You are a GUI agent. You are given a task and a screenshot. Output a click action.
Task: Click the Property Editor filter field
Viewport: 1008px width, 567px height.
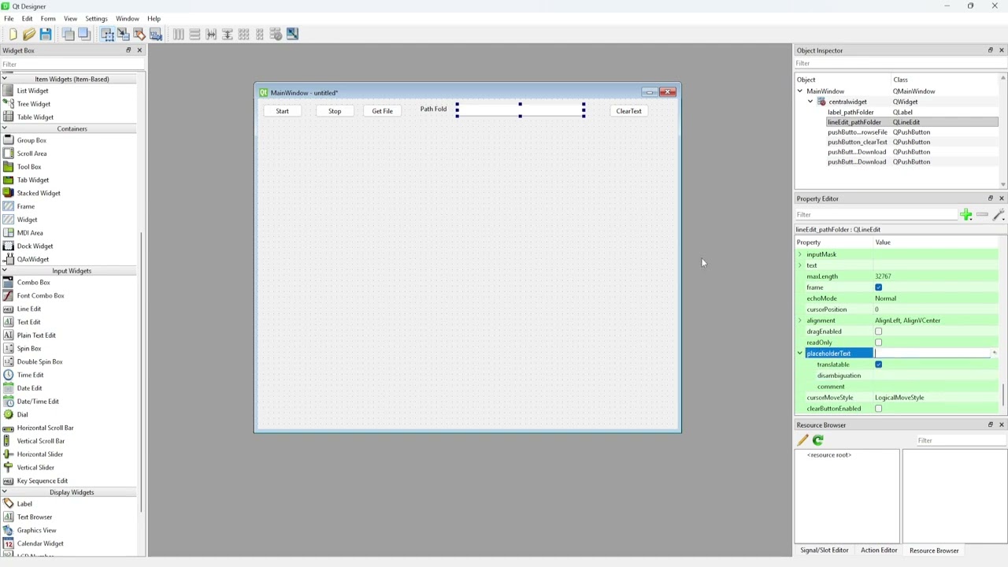[x=875, y=214]
